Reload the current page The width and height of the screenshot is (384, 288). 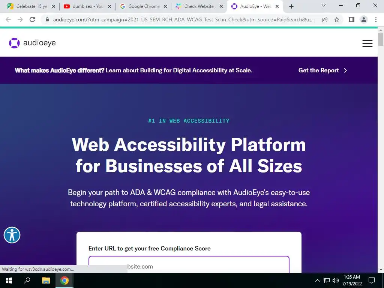32,19
